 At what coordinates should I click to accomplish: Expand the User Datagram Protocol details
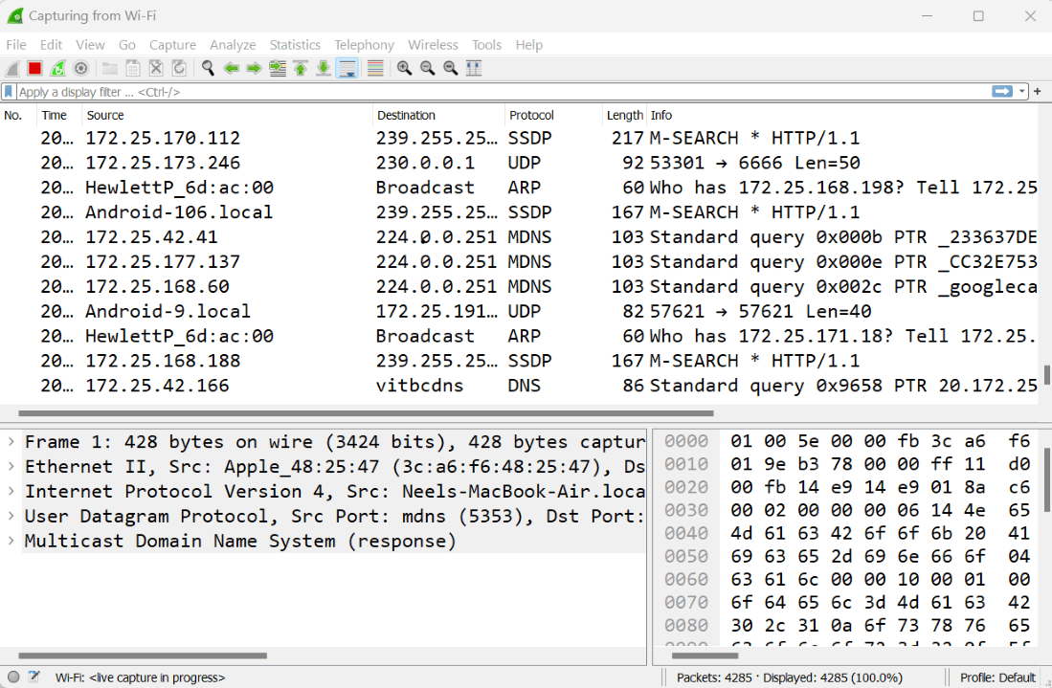(11, 516)
